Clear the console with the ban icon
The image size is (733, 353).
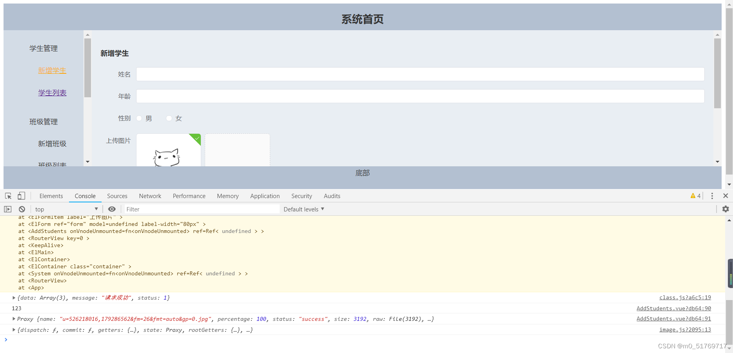tap(22, 209)
